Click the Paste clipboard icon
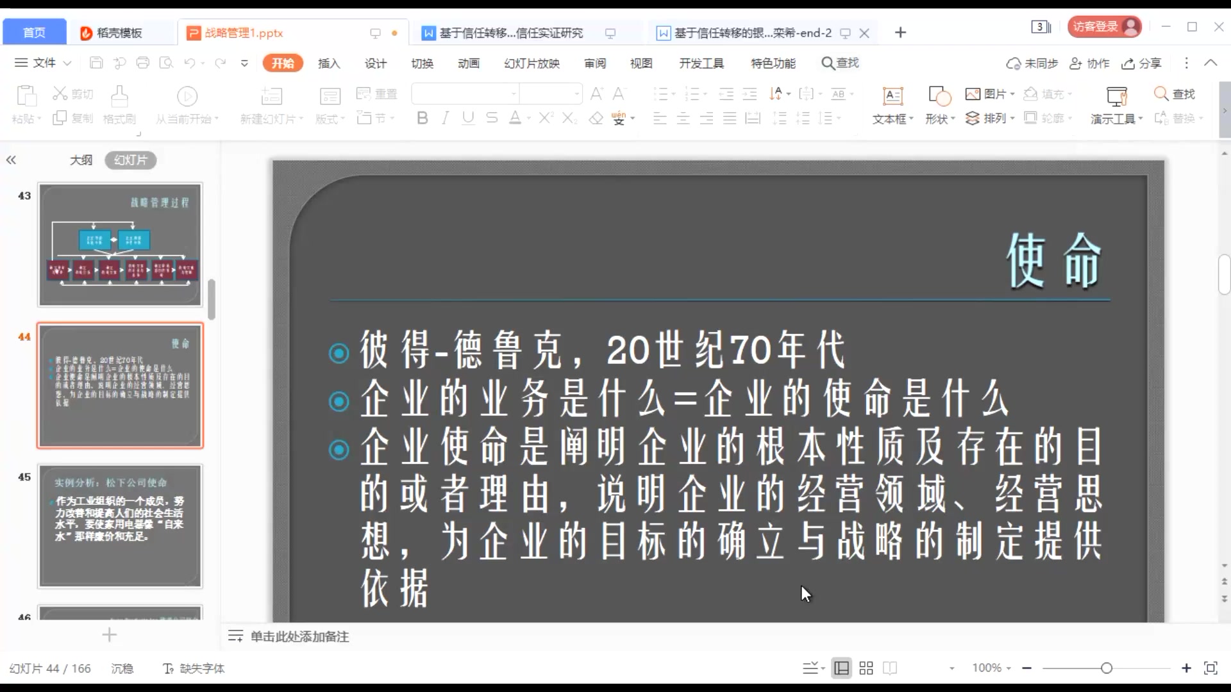Viewport: 1231px width, 692px height. pos(26,96)
